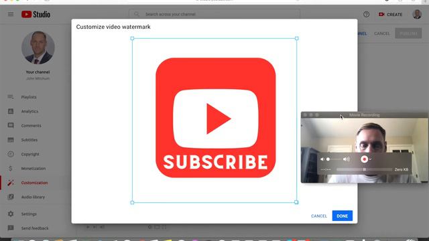Open Audio library from the sidebar
Viewport: 429px width, 241px height.
(33, 197)
